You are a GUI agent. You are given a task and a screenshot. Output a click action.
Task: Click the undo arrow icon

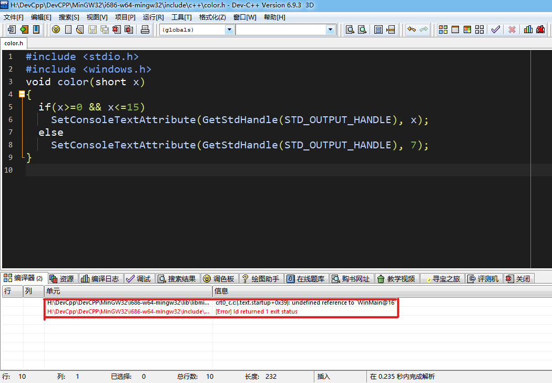412,29
